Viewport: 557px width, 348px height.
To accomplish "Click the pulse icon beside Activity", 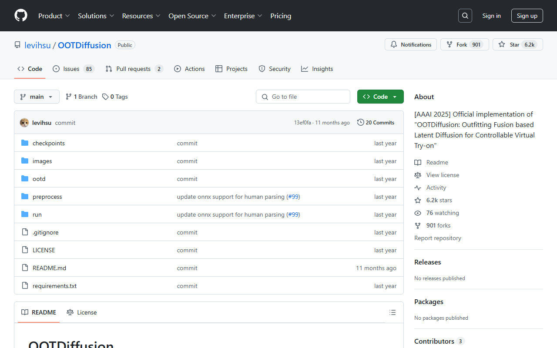I will (x=418, y=187).
